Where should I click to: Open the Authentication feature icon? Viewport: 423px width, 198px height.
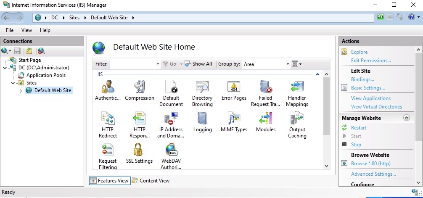coord(107,87)
